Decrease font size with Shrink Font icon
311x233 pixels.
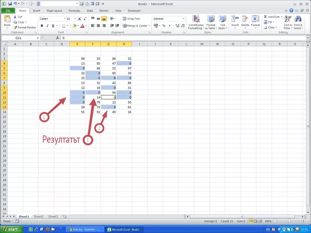[85, 19]
